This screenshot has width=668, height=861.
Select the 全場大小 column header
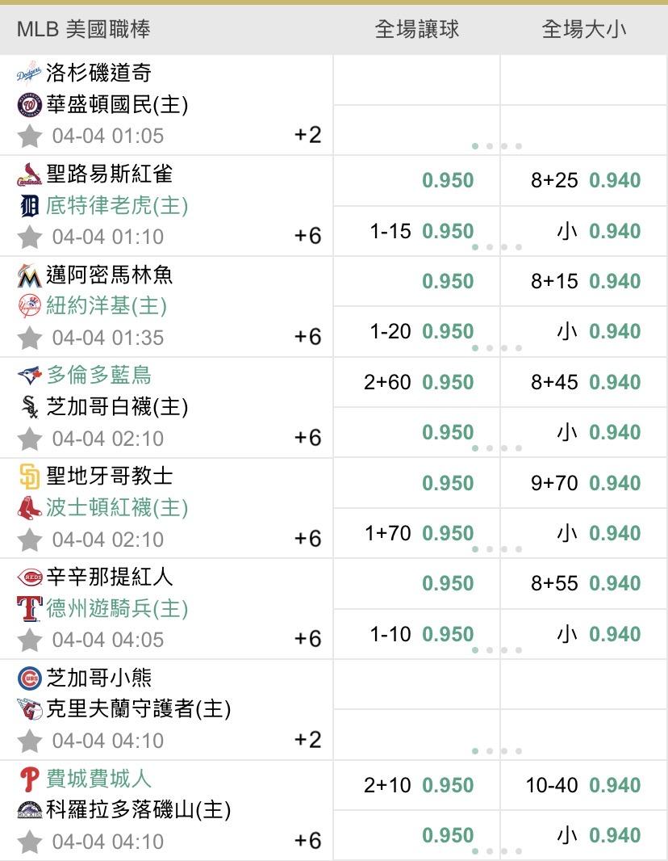tap(583, 30)
